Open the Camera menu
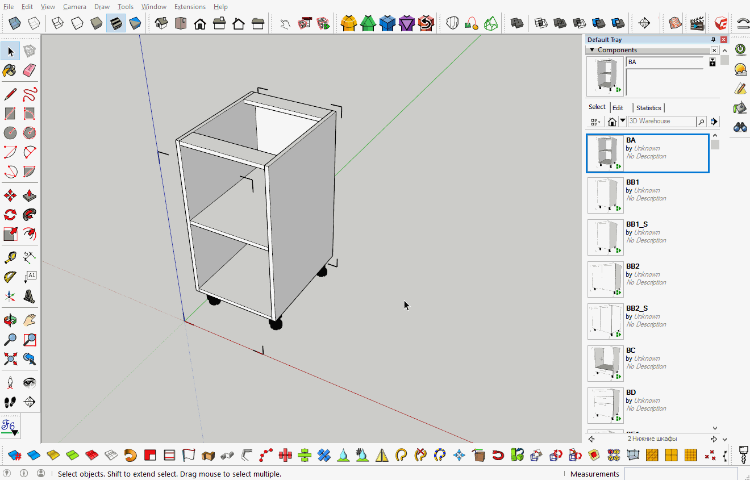Screen dimensions: 750x480 coord(74,6)
